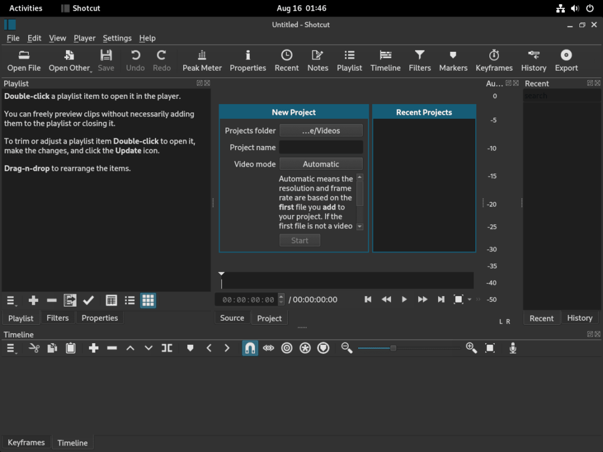Play the video in the player
Viewport: 603px width, 452px height.
pyautogui.click(x=404, y=300)
